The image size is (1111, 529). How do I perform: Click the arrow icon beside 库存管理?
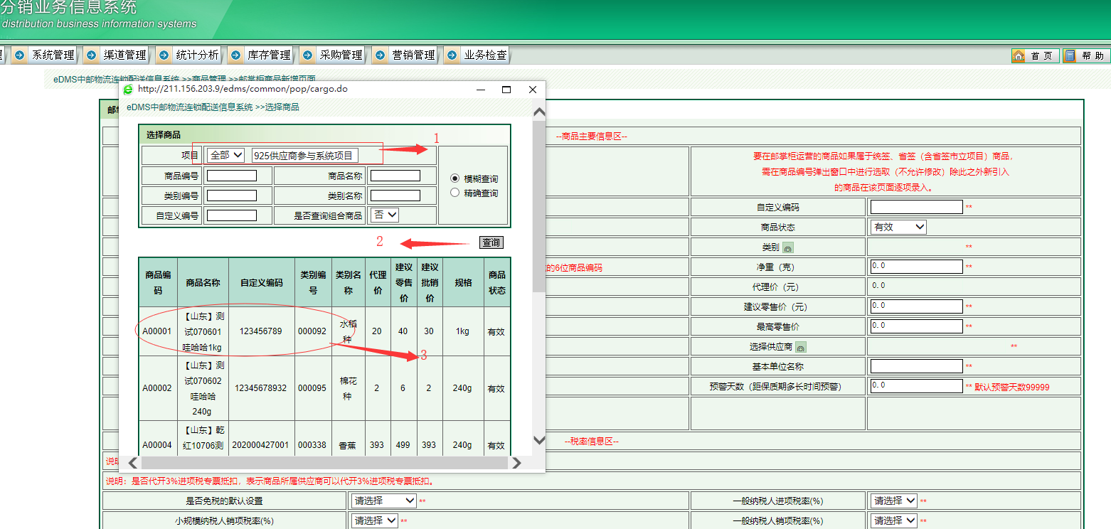(236, 55)
